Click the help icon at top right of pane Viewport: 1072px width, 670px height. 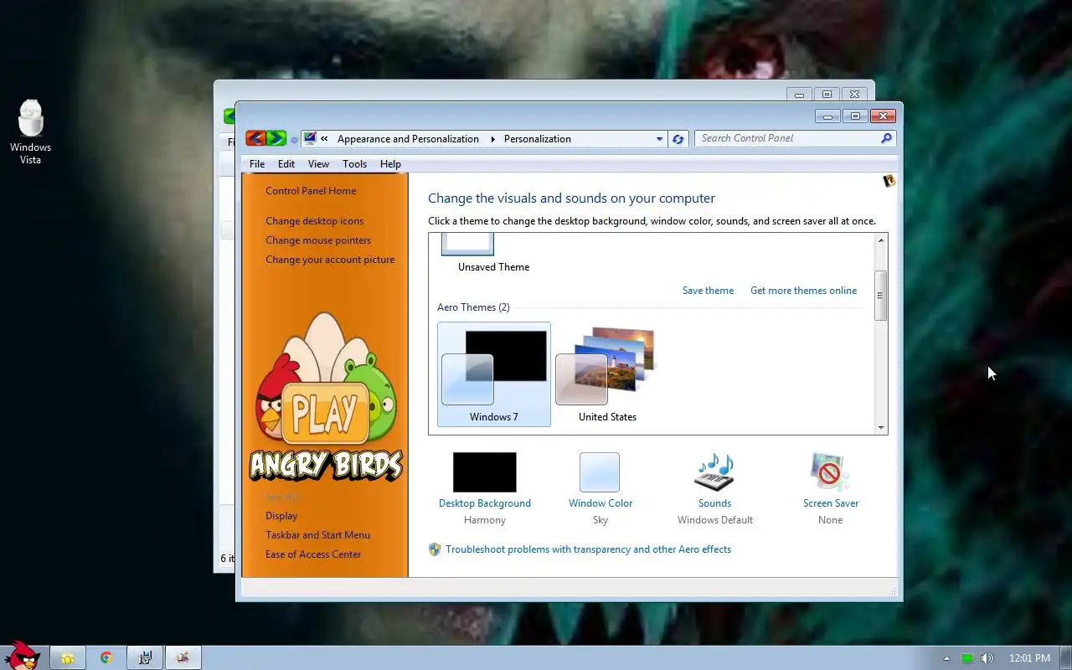(889, 181)
